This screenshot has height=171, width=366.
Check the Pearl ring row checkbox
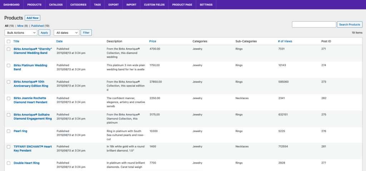coord(9,131)
